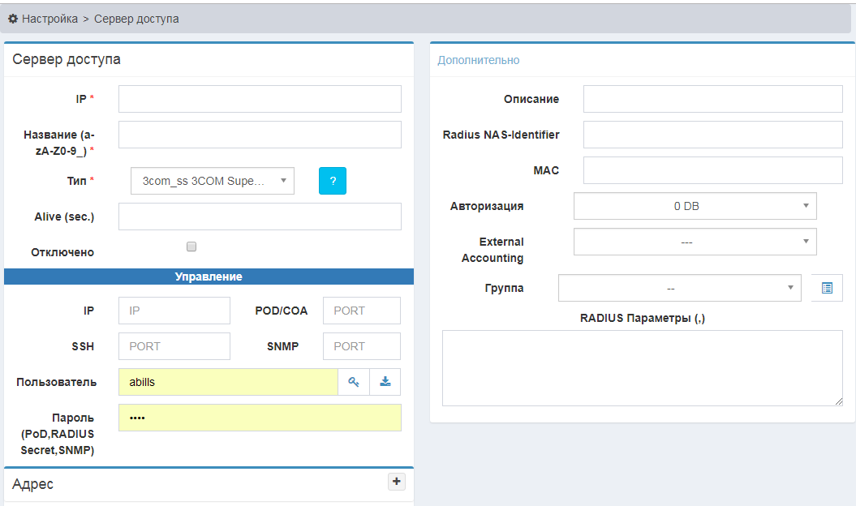The image size is (856, 506).
Task: Open the Авторизация dropdown
Action: point(695,206)
